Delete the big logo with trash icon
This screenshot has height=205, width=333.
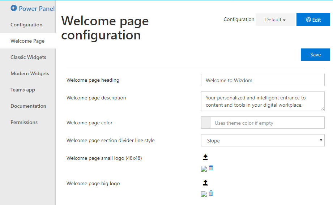point(211,193)
